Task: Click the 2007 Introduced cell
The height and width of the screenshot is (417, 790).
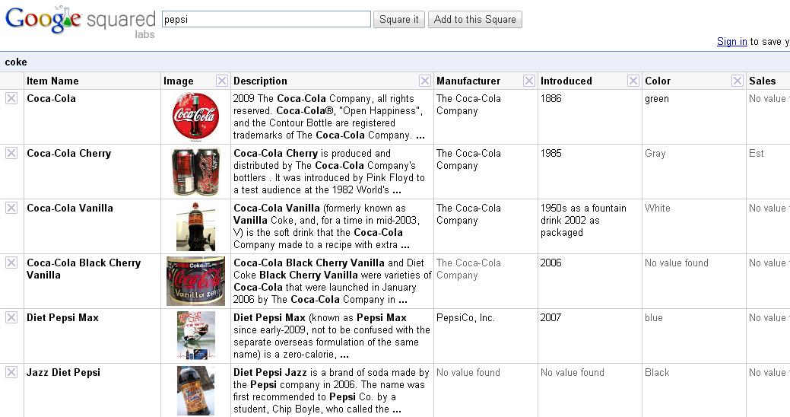Action: [x=550, y=317]
